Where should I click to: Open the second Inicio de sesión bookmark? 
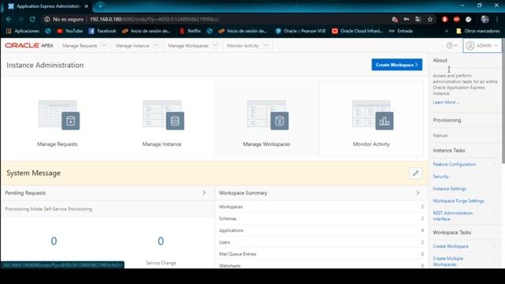(x=243, y=31)
